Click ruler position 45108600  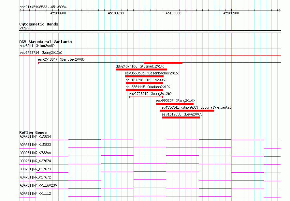pyautogui.click(x=58, y=13)
